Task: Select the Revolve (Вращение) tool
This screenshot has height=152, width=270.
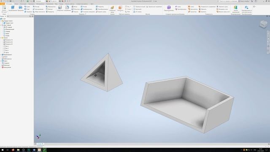Action: click(21, 8)
